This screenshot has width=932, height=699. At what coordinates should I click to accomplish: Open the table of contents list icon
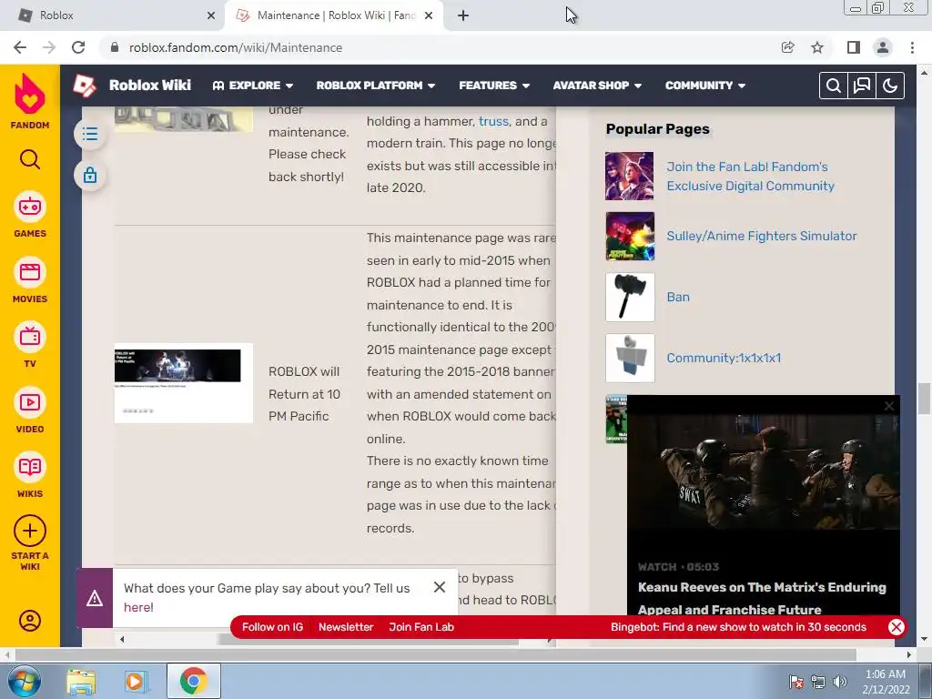[x=90, y=134]
